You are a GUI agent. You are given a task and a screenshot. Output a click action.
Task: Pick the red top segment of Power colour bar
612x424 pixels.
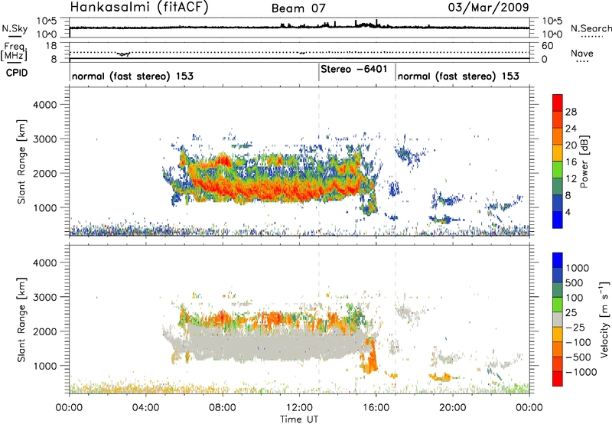[x=558, y=103]
